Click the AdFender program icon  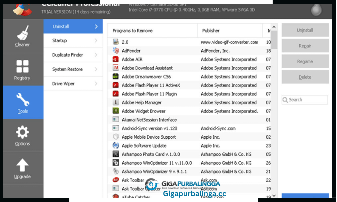pyautogui.click(x=116, y=51)
